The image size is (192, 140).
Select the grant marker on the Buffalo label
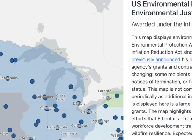[x=108, y=98]
